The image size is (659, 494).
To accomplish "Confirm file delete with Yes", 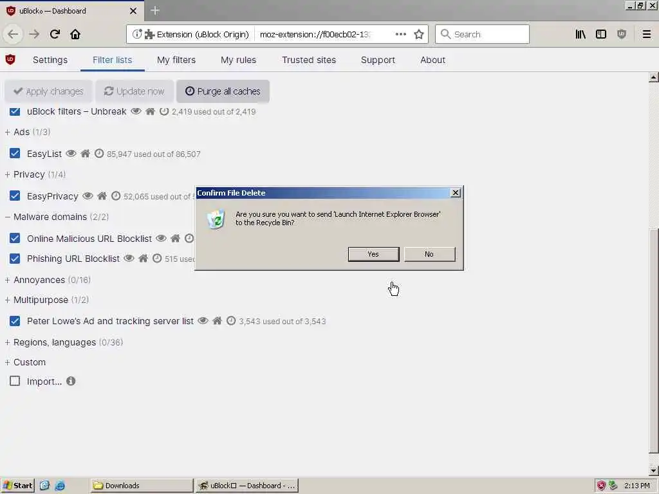I will pyautogui.click(x=374, y=254).
